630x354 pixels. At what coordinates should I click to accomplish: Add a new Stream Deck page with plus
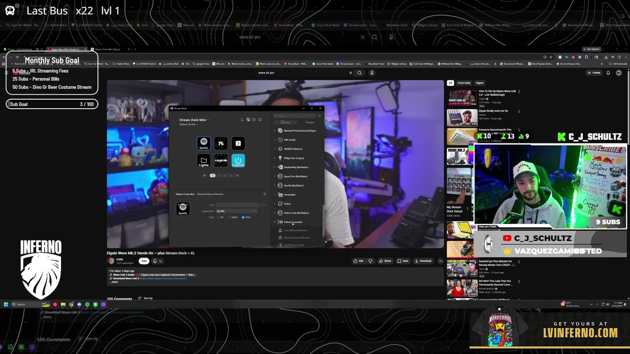pyautogui.click(x=237, y=176)
